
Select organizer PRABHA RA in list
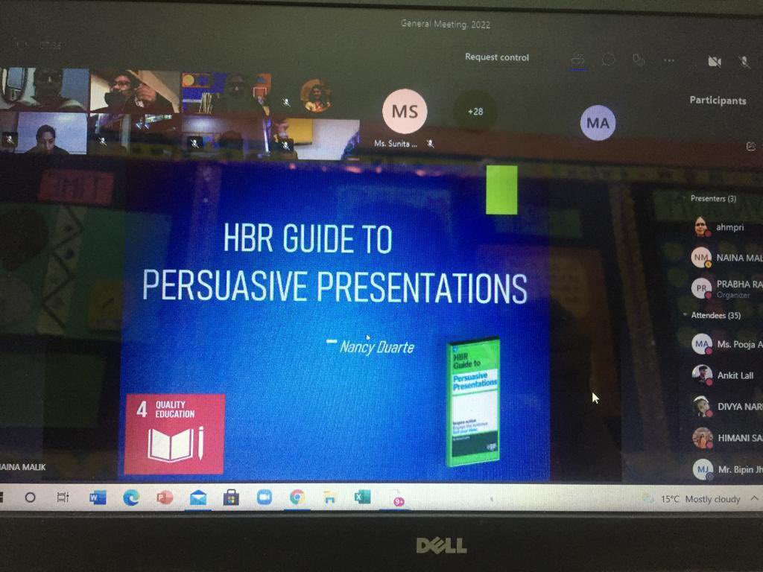[726, 288]
